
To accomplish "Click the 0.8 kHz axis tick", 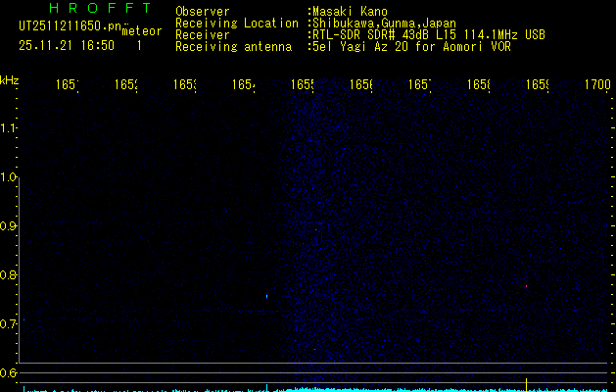I will point(8,274).
